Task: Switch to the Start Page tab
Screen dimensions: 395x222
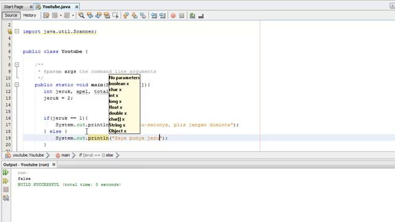Action: [x=14, y=7]
